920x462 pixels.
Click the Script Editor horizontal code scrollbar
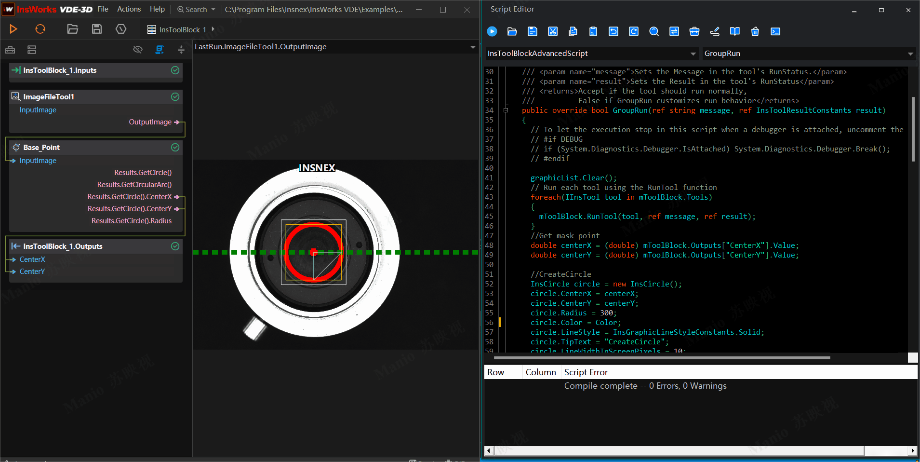click(x=661, y=358)
